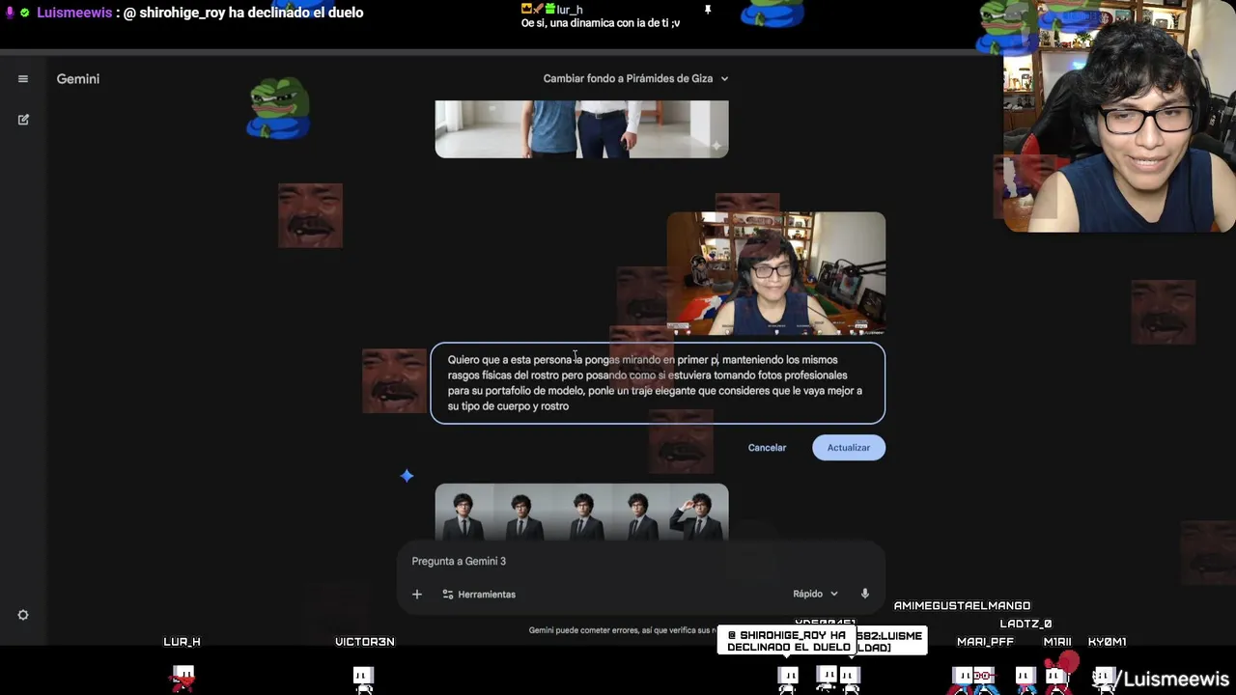
Task: Click the blue Gemini sparkle response icon
Action: 407,476
